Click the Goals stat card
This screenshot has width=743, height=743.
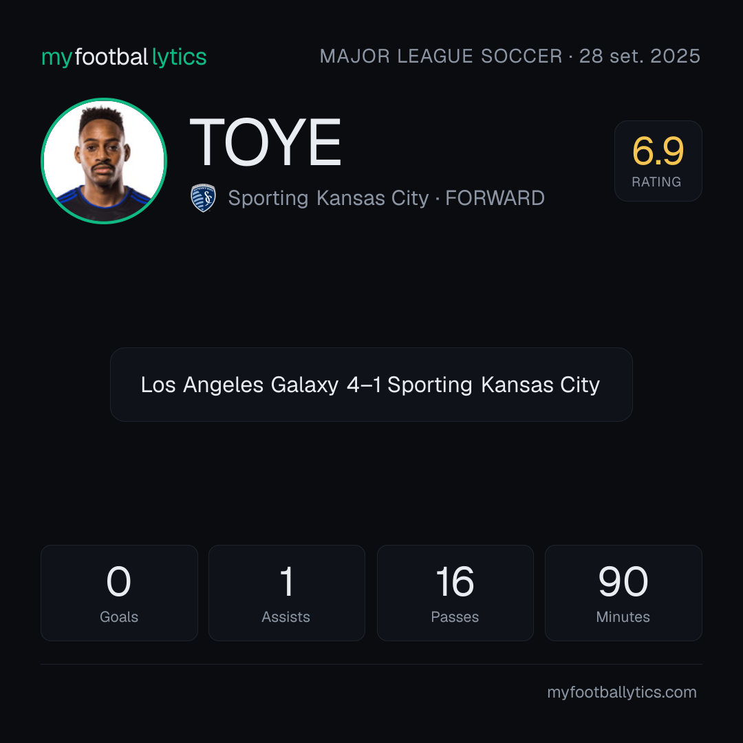coord(119,593)
